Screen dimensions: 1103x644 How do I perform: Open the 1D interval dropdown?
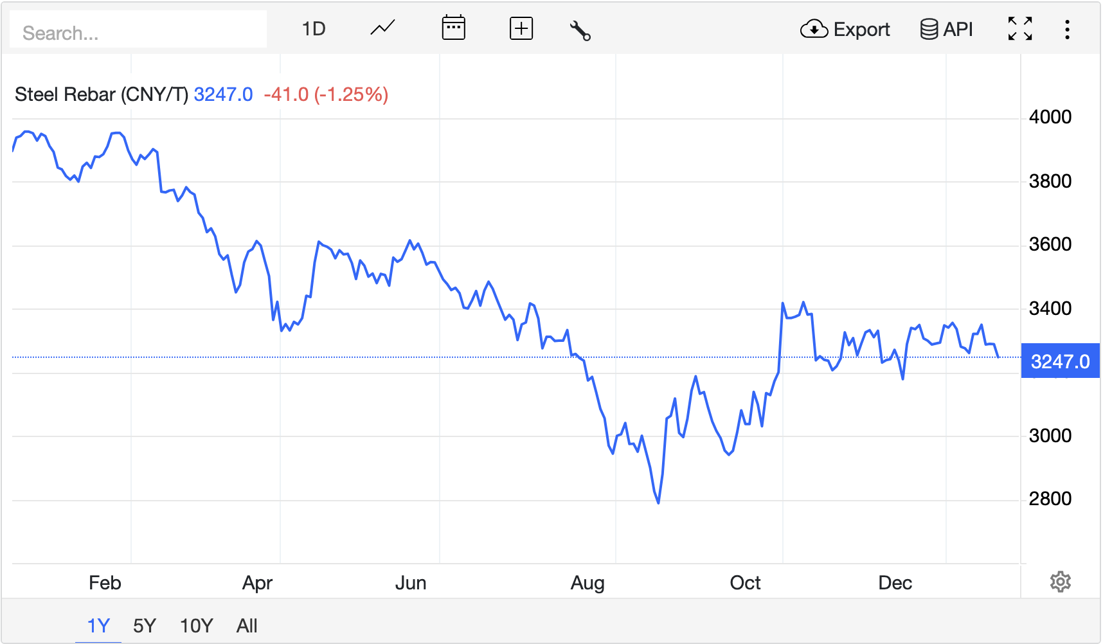coord(314,29)
